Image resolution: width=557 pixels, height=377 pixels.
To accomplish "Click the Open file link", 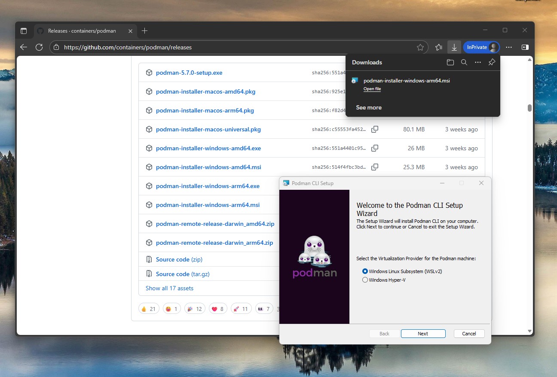I will pos(372,89).
